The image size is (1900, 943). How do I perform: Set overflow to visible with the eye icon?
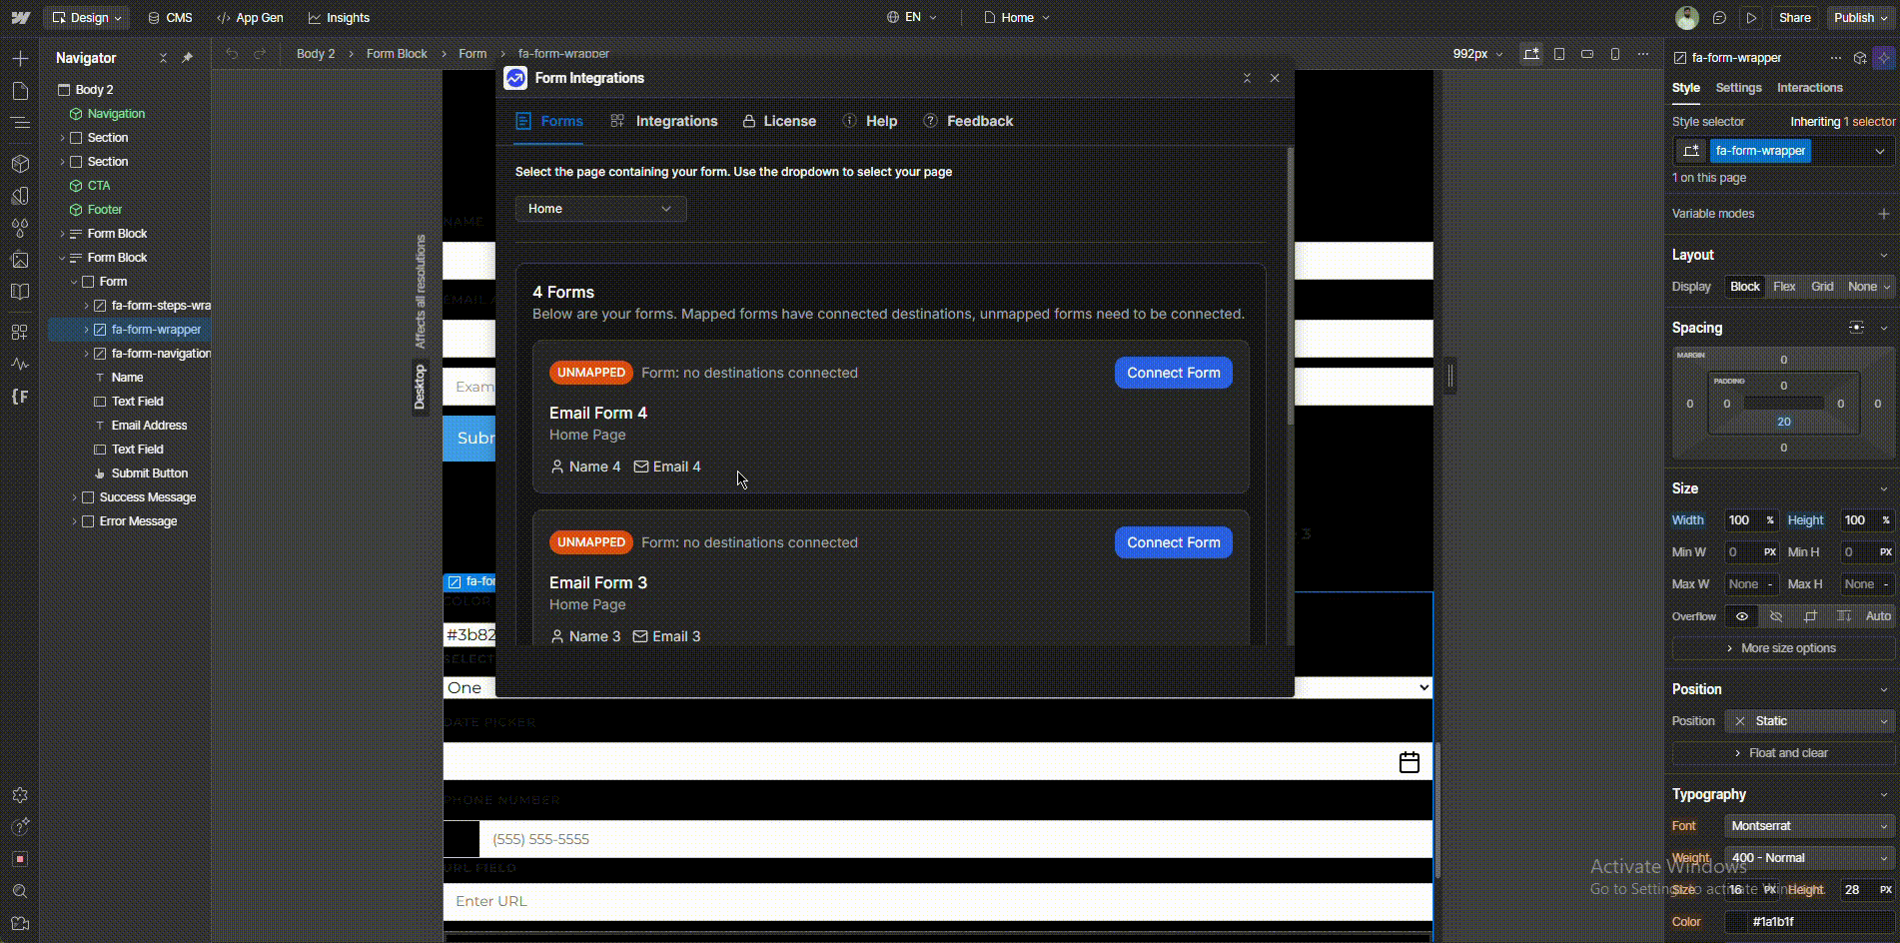click(1741, 616)
